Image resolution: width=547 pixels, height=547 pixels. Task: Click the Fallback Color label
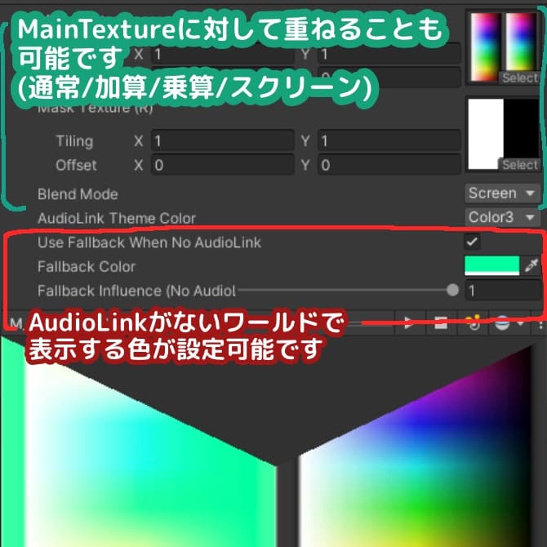[x=87, y=266]
